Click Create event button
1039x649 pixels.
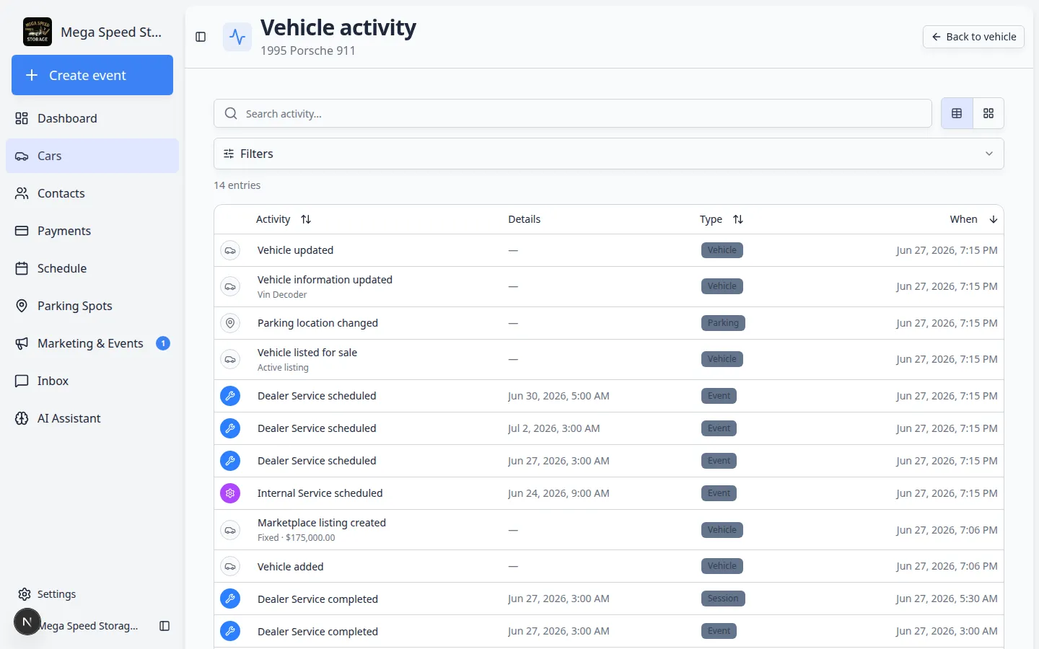pyautogui.click(x=92, y=75)
